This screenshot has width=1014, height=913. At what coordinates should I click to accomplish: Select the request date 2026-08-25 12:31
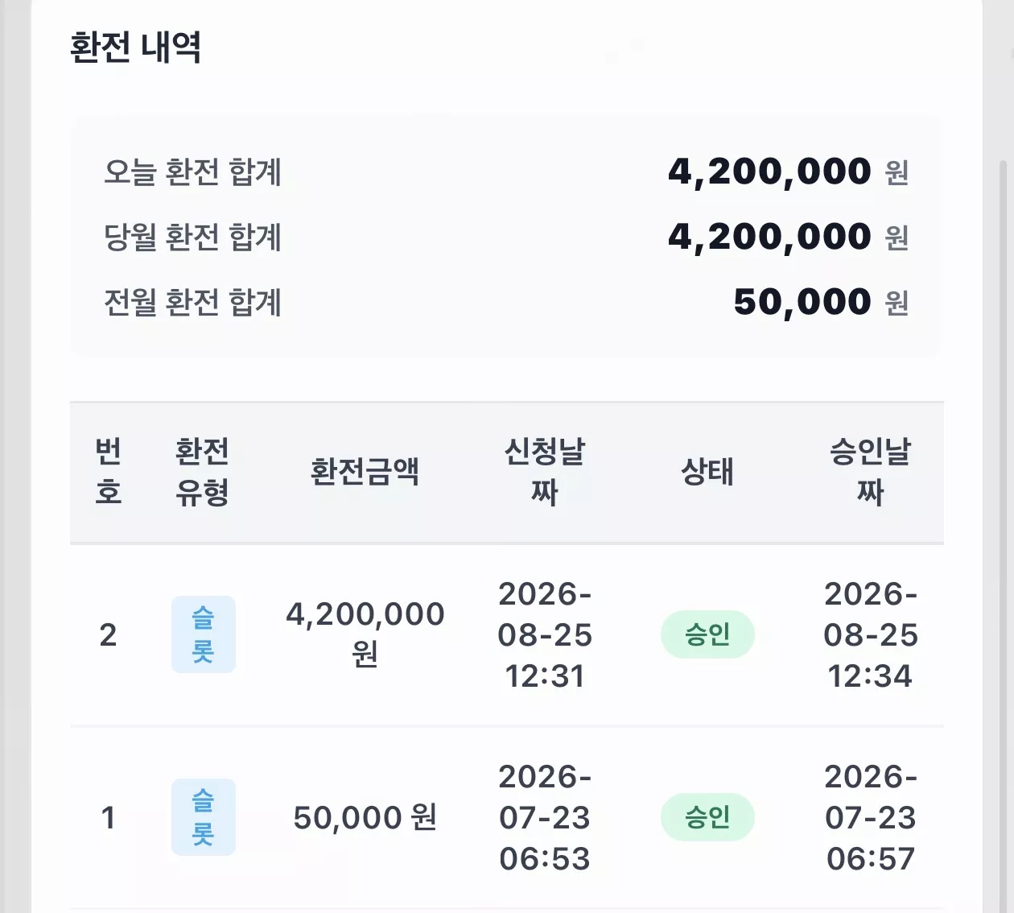(545, 634)
